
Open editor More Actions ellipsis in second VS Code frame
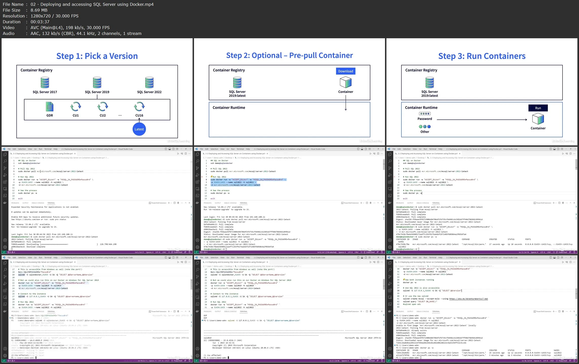click(382, 154)
